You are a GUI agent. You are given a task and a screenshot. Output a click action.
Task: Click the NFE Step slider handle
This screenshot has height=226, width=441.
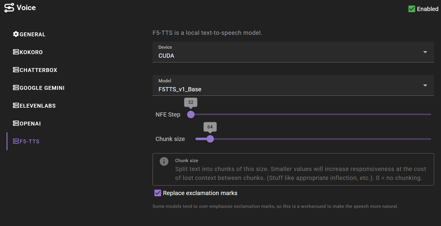pyautogui.click(x=191, y=114)
